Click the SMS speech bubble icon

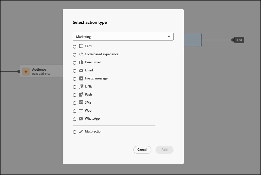[x=81, y=103]
